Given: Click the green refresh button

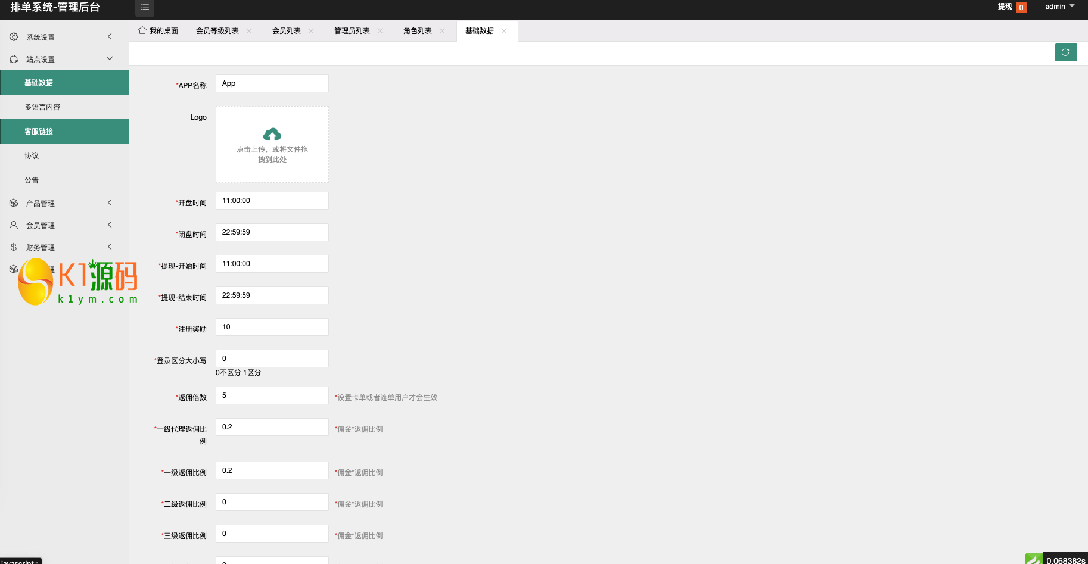Looking at the screenshot, I should (x=1066, y=52).
